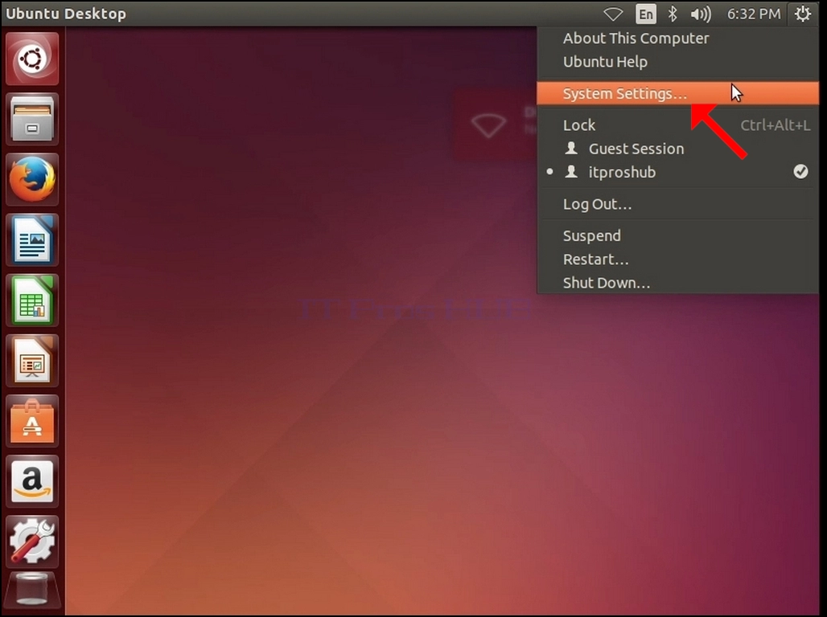The image size is (827, 617).
Task: Choose Shut Down… menu entry
Action: [677, 283]
